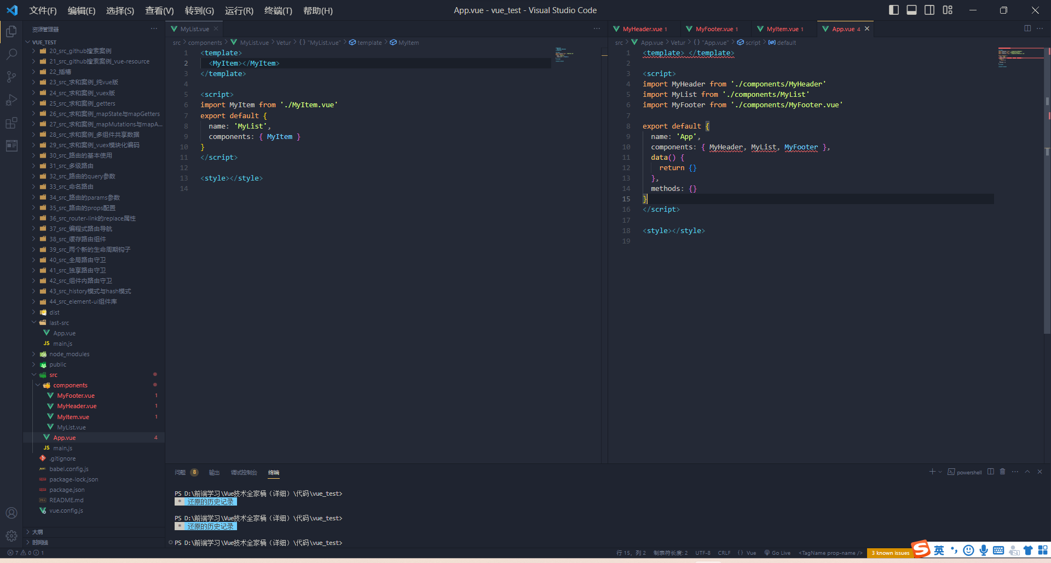The width and height of the screenshot is (1051, 563).
Task: Expand folder 44_src_element-ui组件库
Action: point(83,301)
